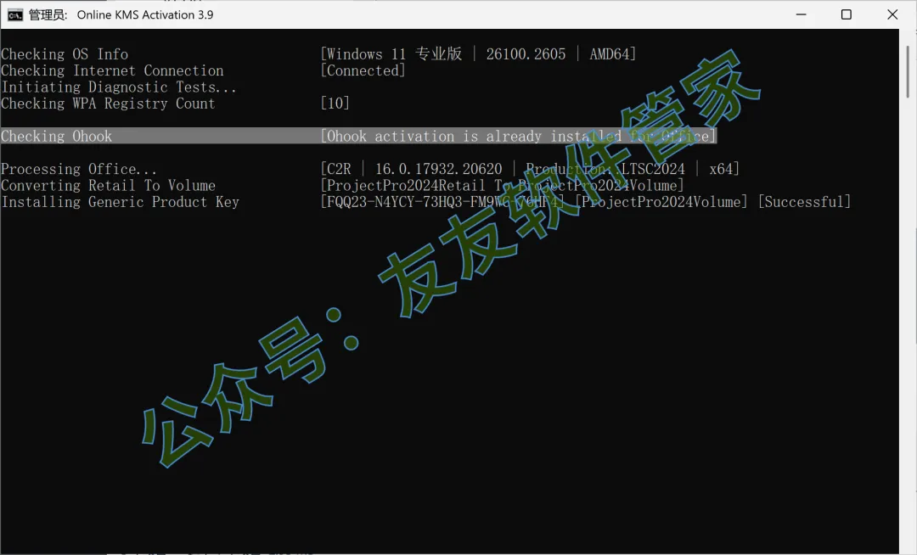Click the 'Checking WPA Registry Count' line

[108, 104]
